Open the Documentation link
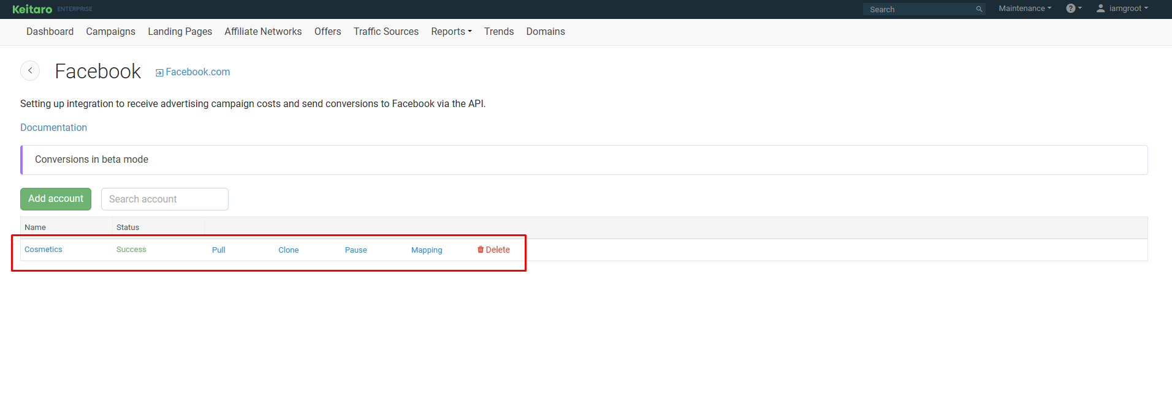This screenshot has width=1172, height=405. pos(53,127)
